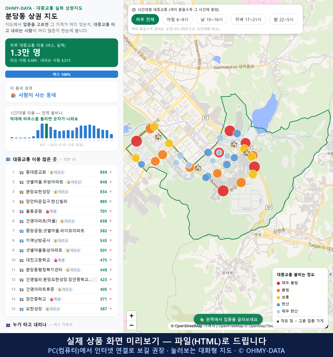Click the bus icon beside 건영아파트후문

(x=22, y=289)
